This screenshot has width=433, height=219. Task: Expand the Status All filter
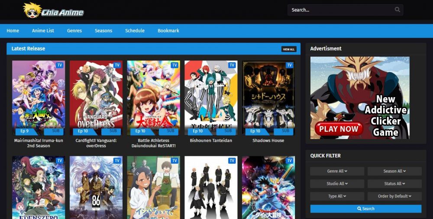394,184
